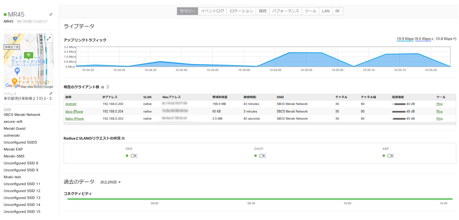
Task: Click the ARP OK status indicator
Action: coord(388,156)
